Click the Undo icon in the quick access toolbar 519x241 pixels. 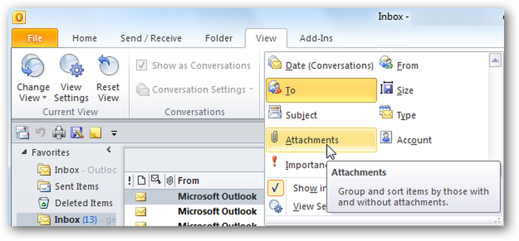point(40,133)
